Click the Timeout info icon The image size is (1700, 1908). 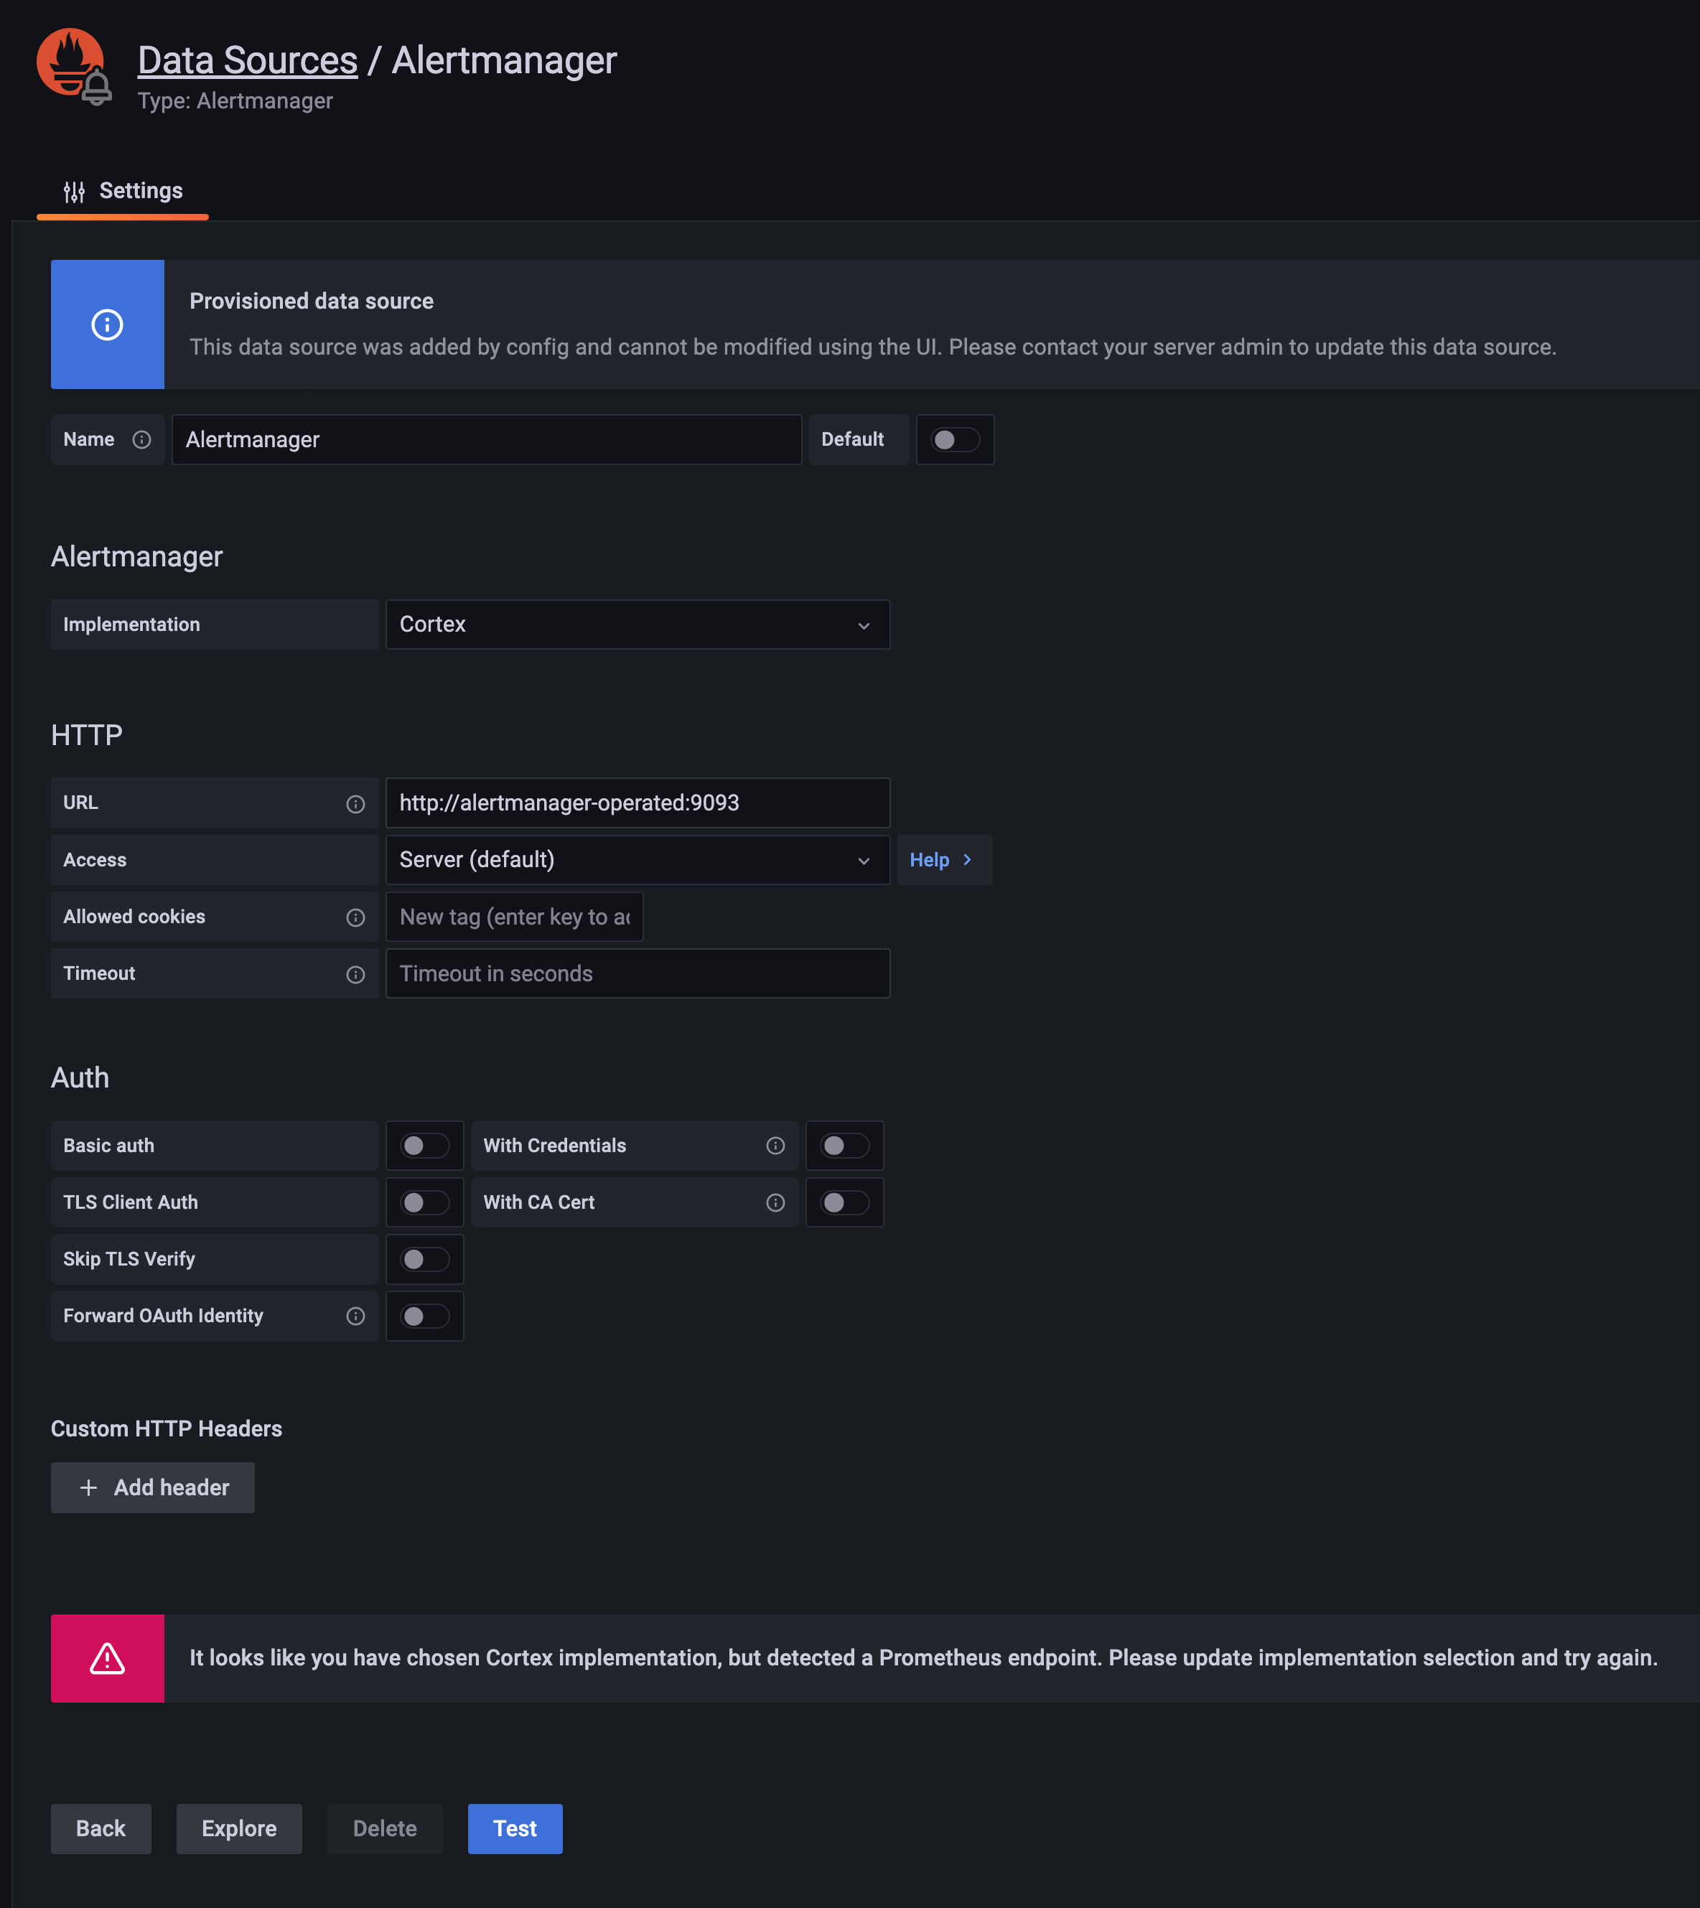(x=355, y=974)
